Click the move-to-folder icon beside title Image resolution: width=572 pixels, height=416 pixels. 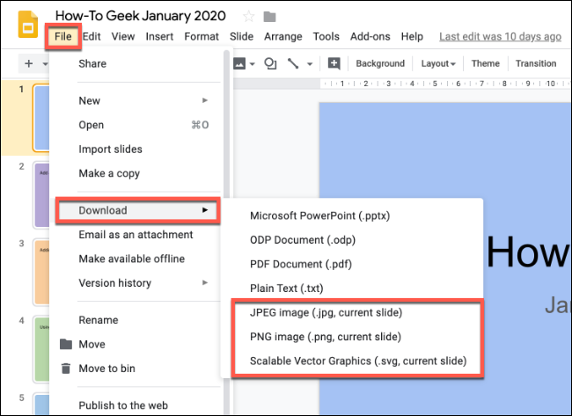click(269, 17)
